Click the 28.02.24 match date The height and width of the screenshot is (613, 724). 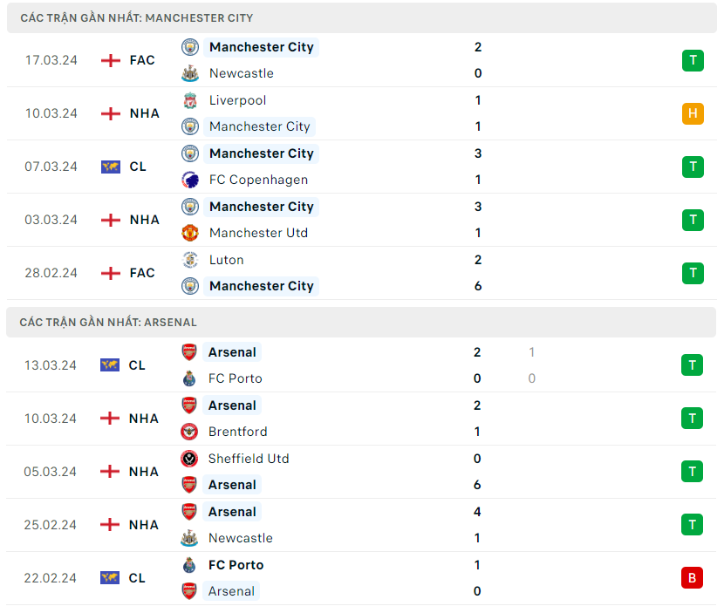[51, 273]
